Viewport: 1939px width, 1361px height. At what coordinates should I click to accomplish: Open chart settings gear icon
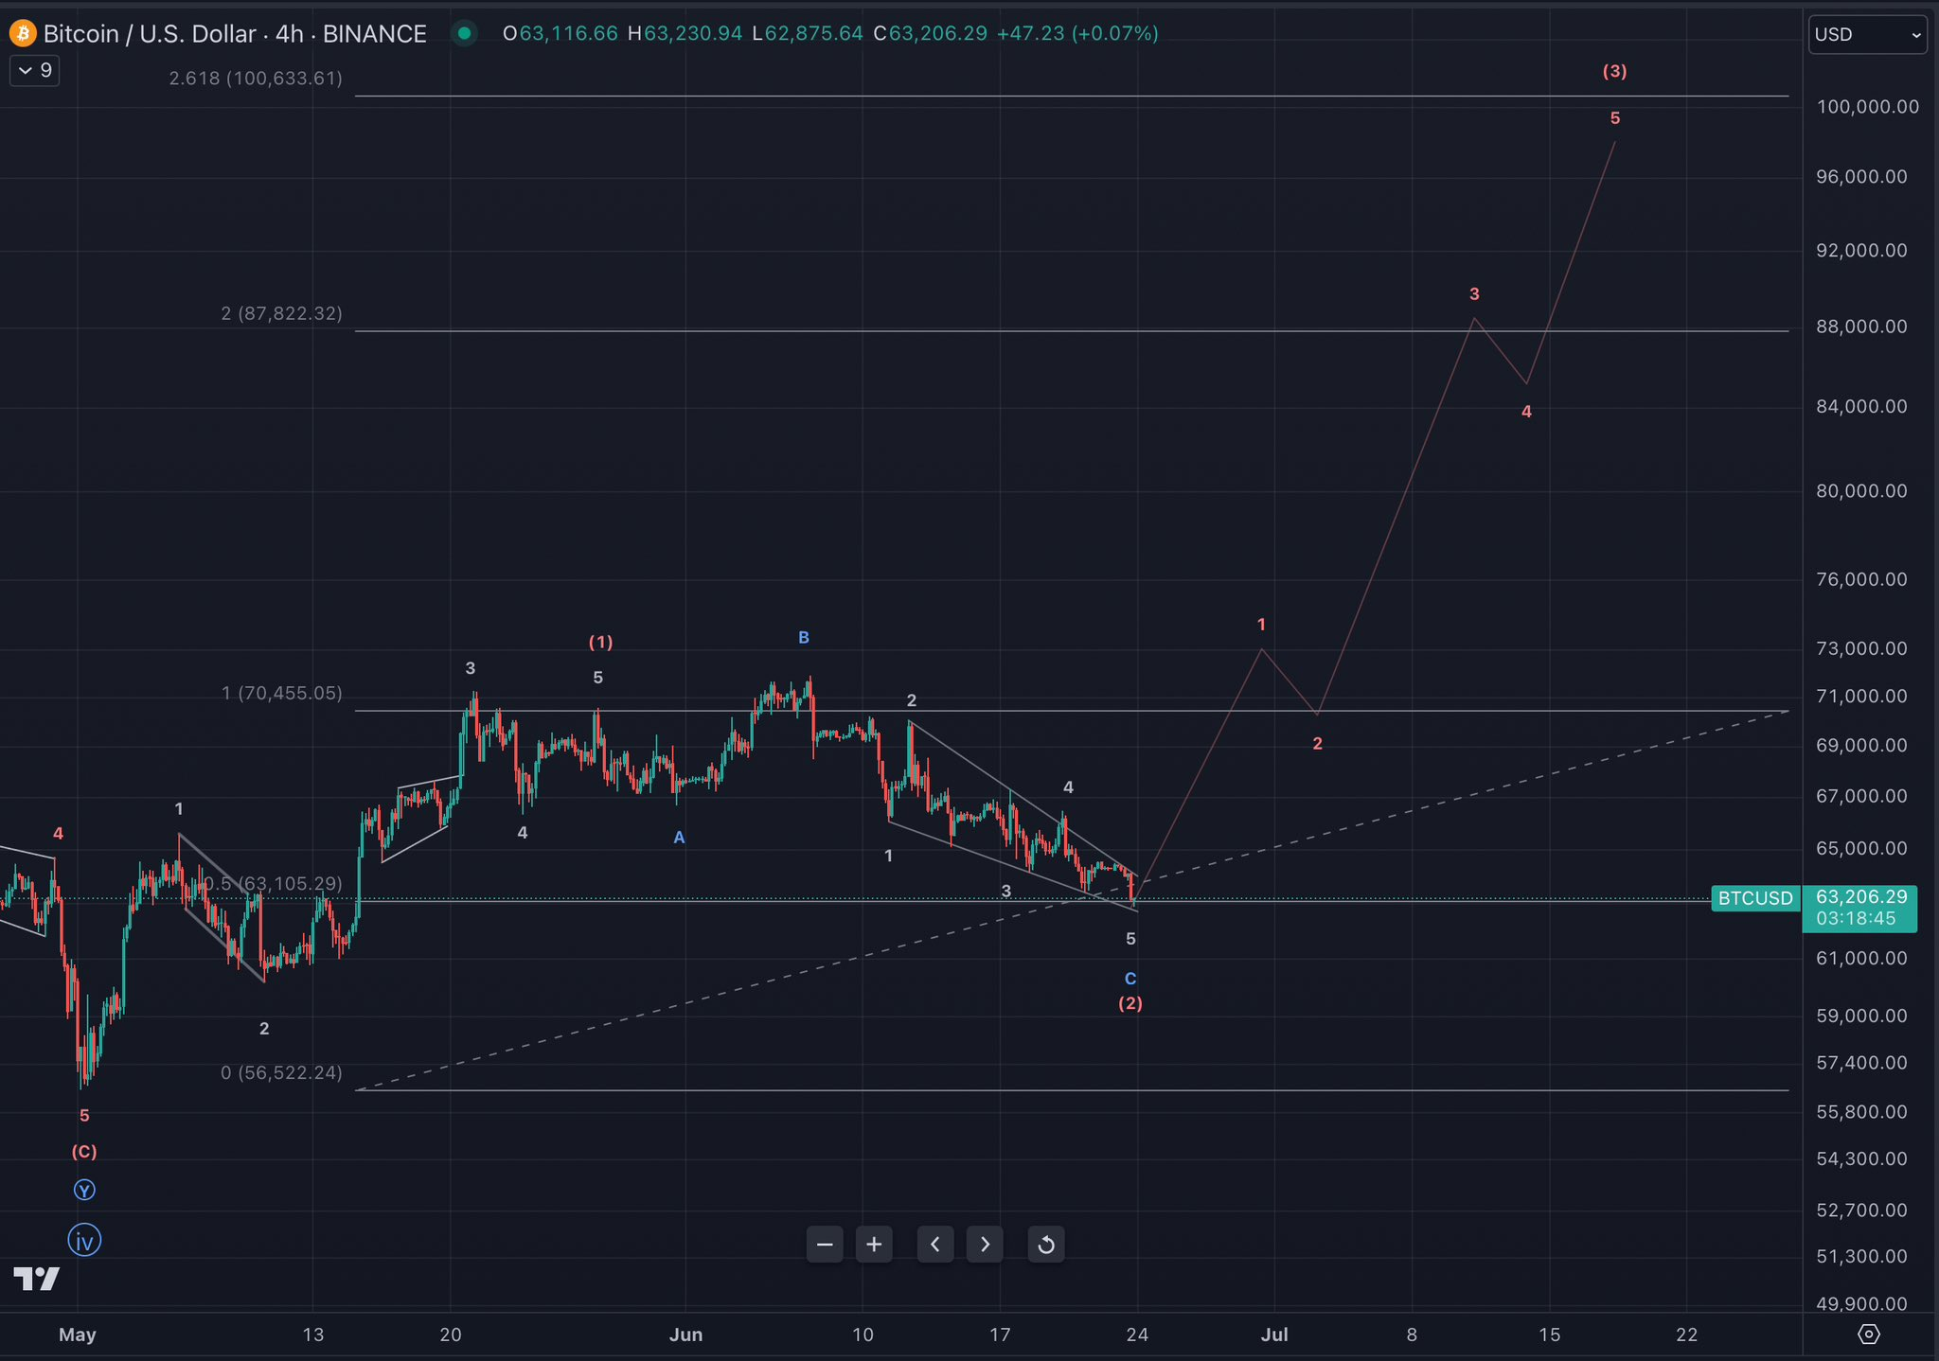[x=1869, y=1334]
